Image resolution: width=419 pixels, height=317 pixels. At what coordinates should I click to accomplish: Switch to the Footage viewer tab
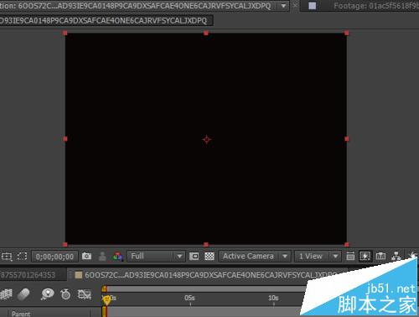(375, 6)
